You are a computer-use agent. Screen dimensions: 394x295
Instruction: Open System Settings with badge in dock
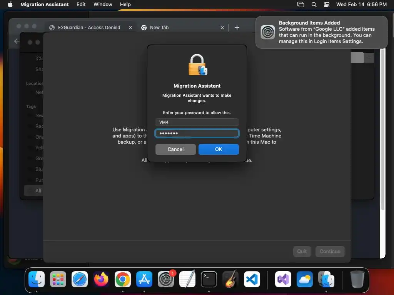(x=166, y=279)
